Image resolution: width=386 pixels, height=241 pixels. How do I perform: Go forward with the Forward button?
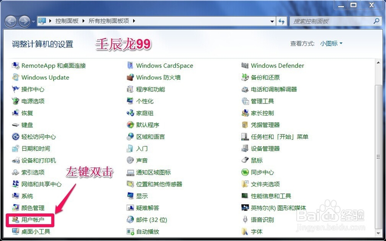click(x=24, y=22)
